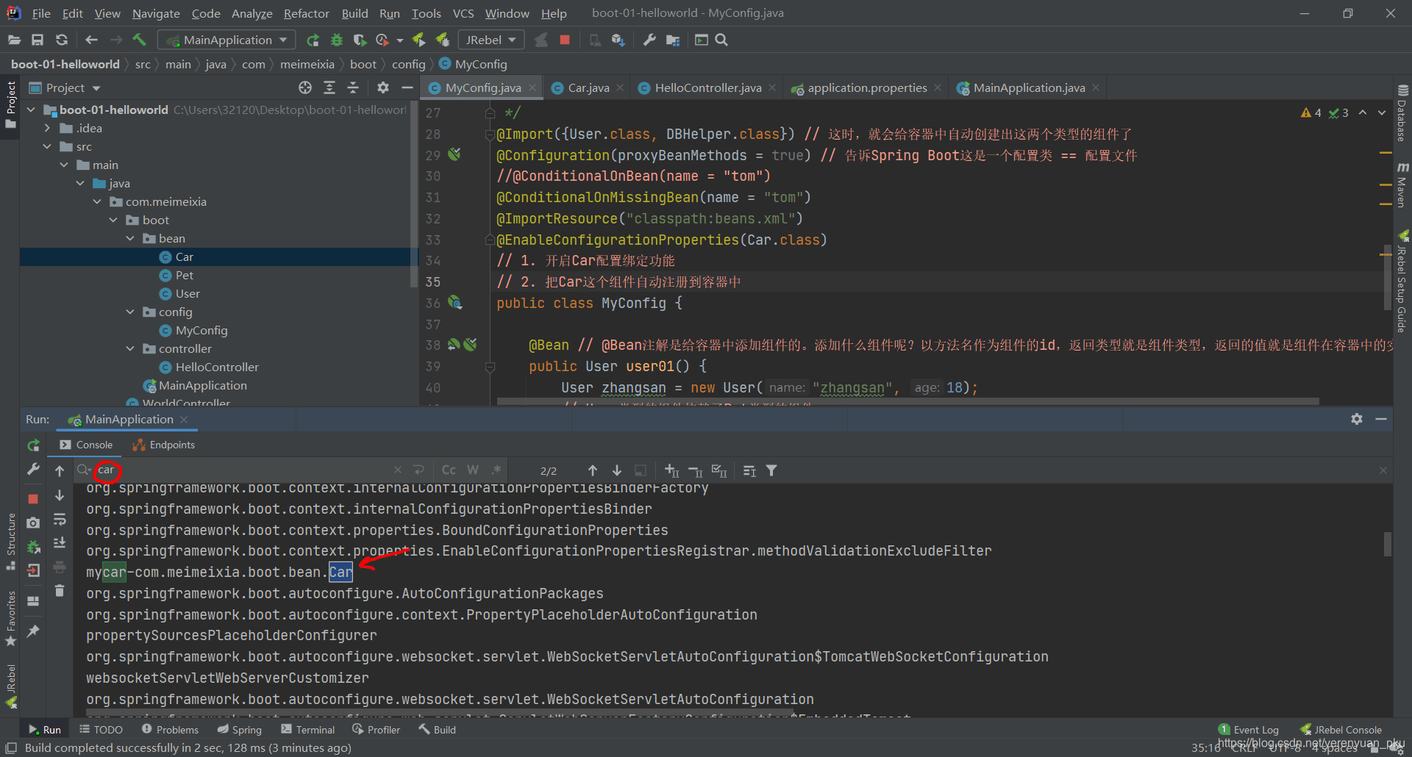Stop process in Run panel sidebar

tap(33, 498)
